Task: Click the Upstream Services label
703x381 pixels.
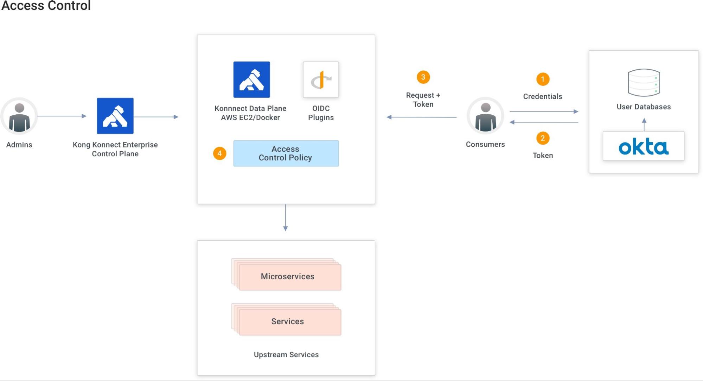Action: tap(286, 355)
